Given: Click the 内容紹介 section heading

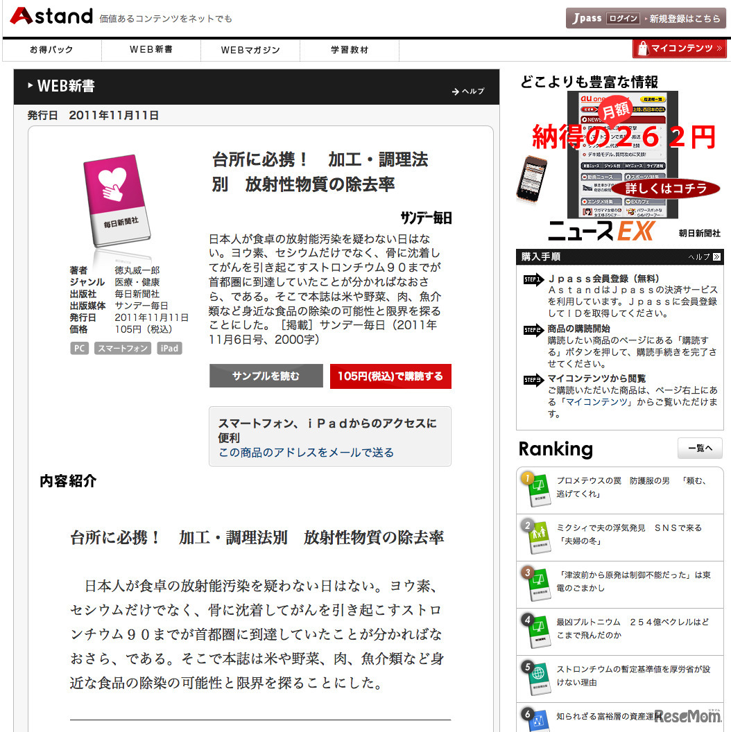Looking at the screenshot, I should (68, 481).
